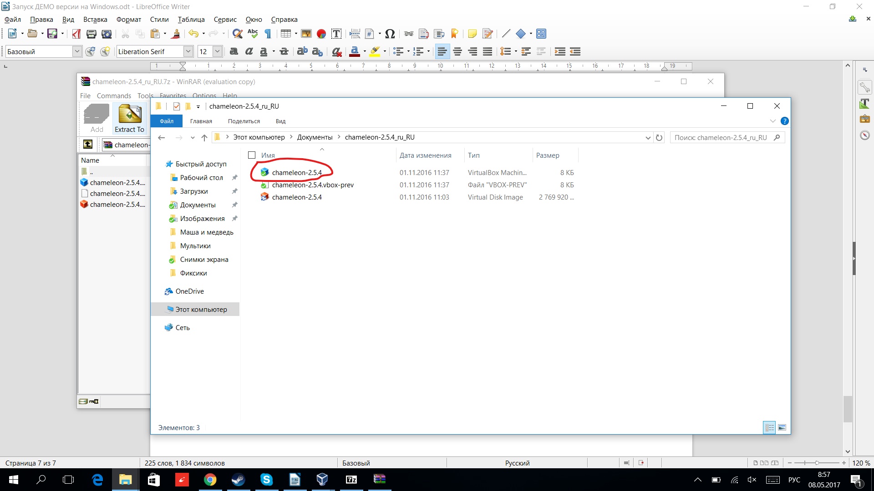Viewport: 874px width, 491px height.
Task: Insert text box icon
Action: (x=336, y=34)
